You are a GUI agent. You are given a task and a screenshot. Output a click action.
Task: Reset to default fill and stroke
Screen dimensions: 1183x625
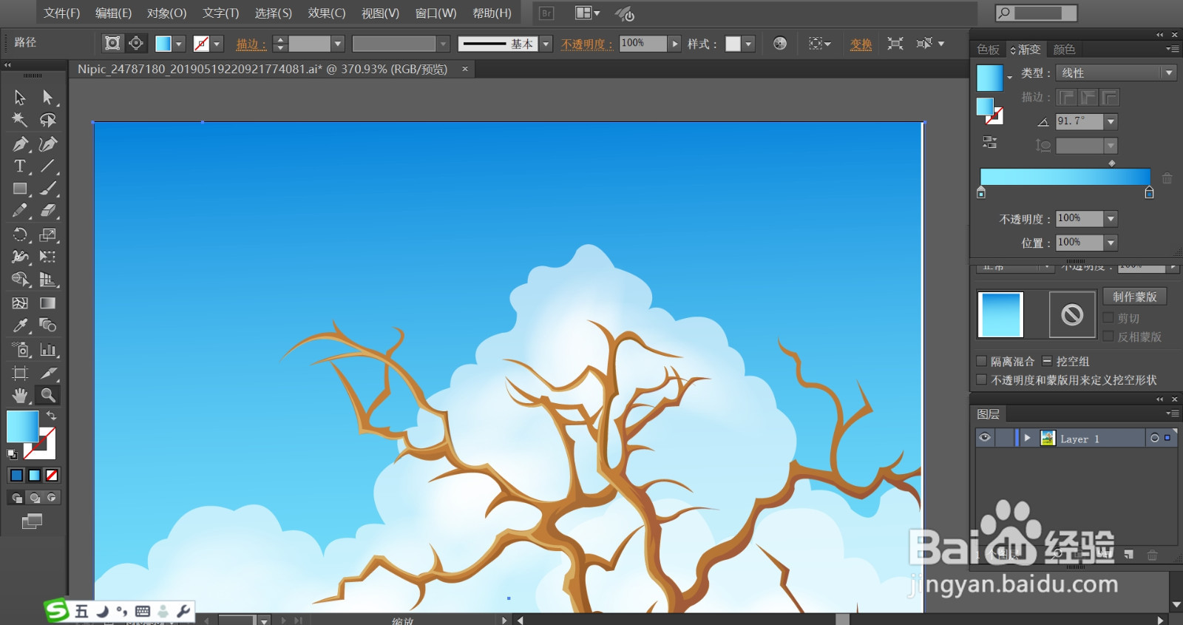(x=12, y=454)
